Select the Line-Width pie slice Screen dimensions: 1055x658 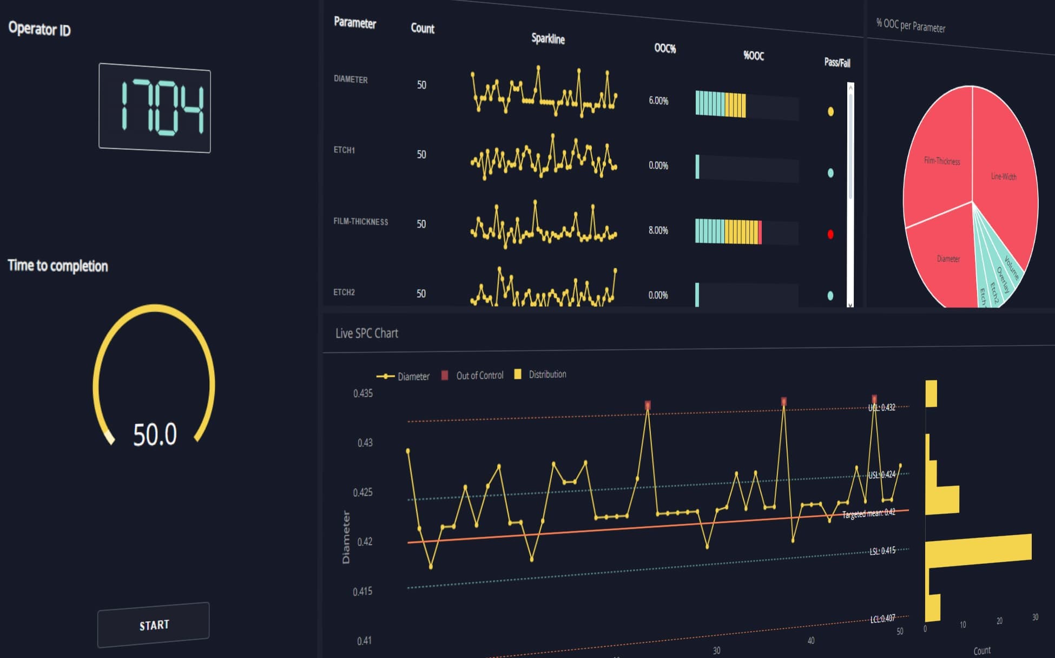pyautogui.click(x=1004, y=176)
